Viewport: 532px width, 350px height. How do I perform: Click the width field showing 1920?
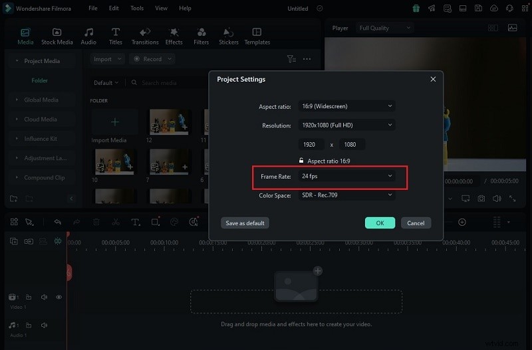click(x=313, y=144)
